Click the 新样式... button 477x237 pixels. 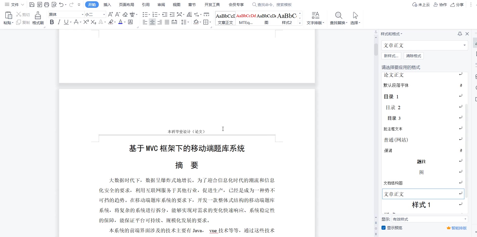click(x=391, y=56)
